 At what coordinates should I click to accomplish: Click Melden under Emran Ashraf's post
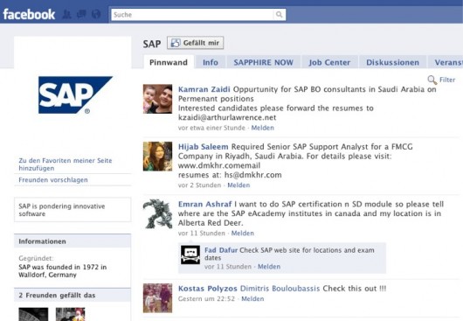point(243,234)
